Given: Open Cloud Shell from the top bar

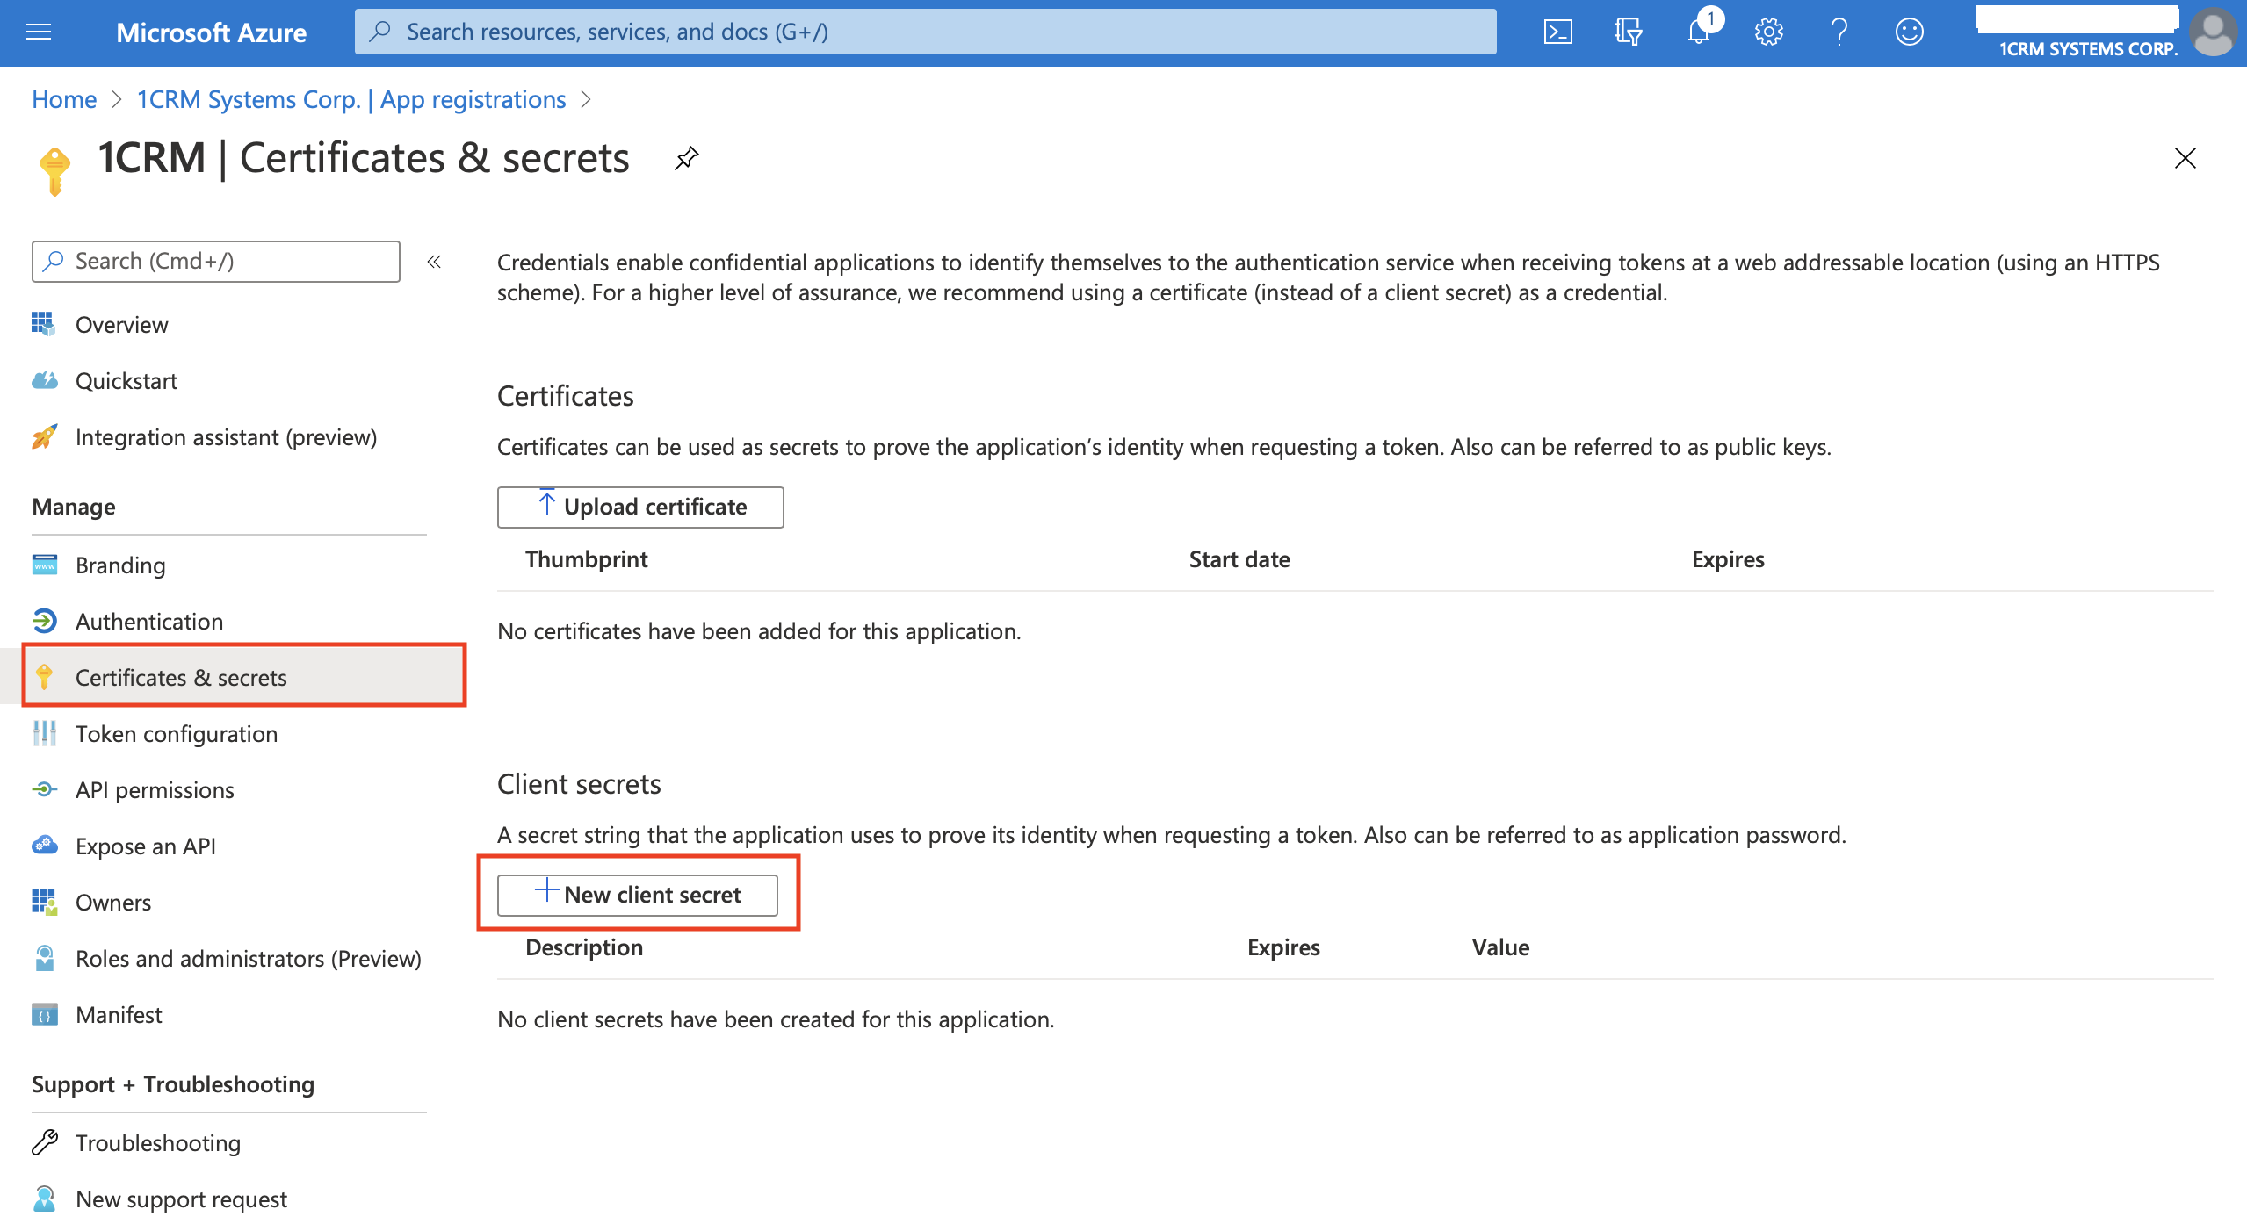Looking at the screenshot, I should pyautogui.click(x=1557, y=32).
